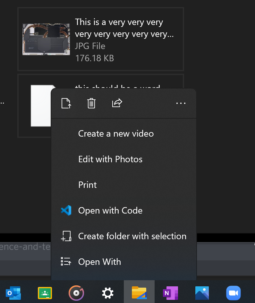Click Print in the context menu
This screenshot has height=303, width=255.
[x=87, y=185]
